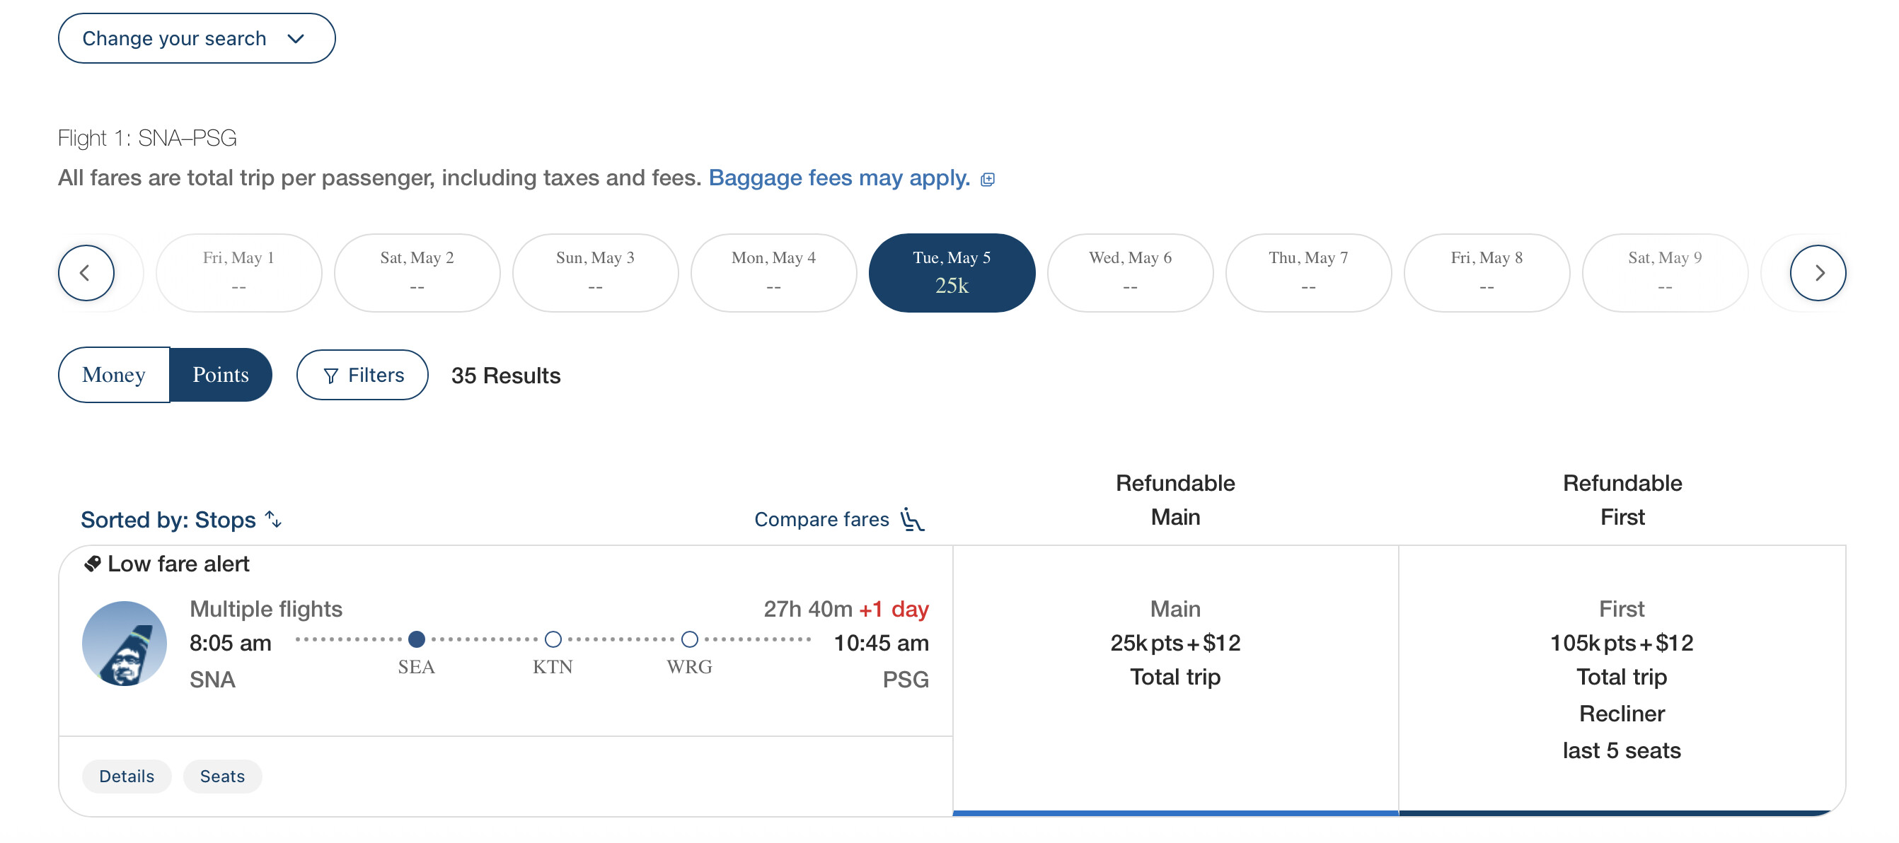
Task: Click the Alaska Airlines tail logo
Action: point(124,644)
